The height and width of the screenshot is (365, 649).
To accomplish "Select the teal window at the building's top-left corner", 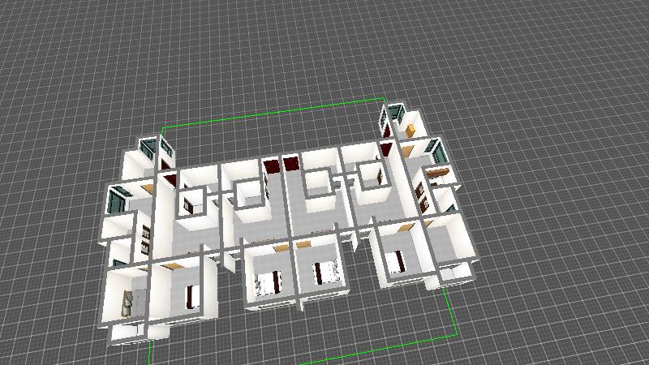I will pos(148,149).
